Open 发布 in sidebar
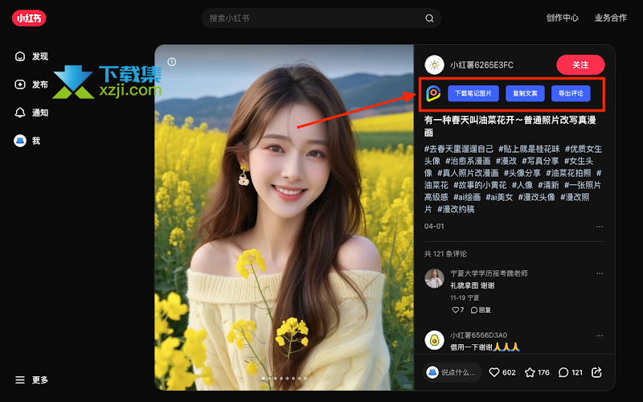The width and height of the screenshot is (643, 402). click(x=32, y=84)
